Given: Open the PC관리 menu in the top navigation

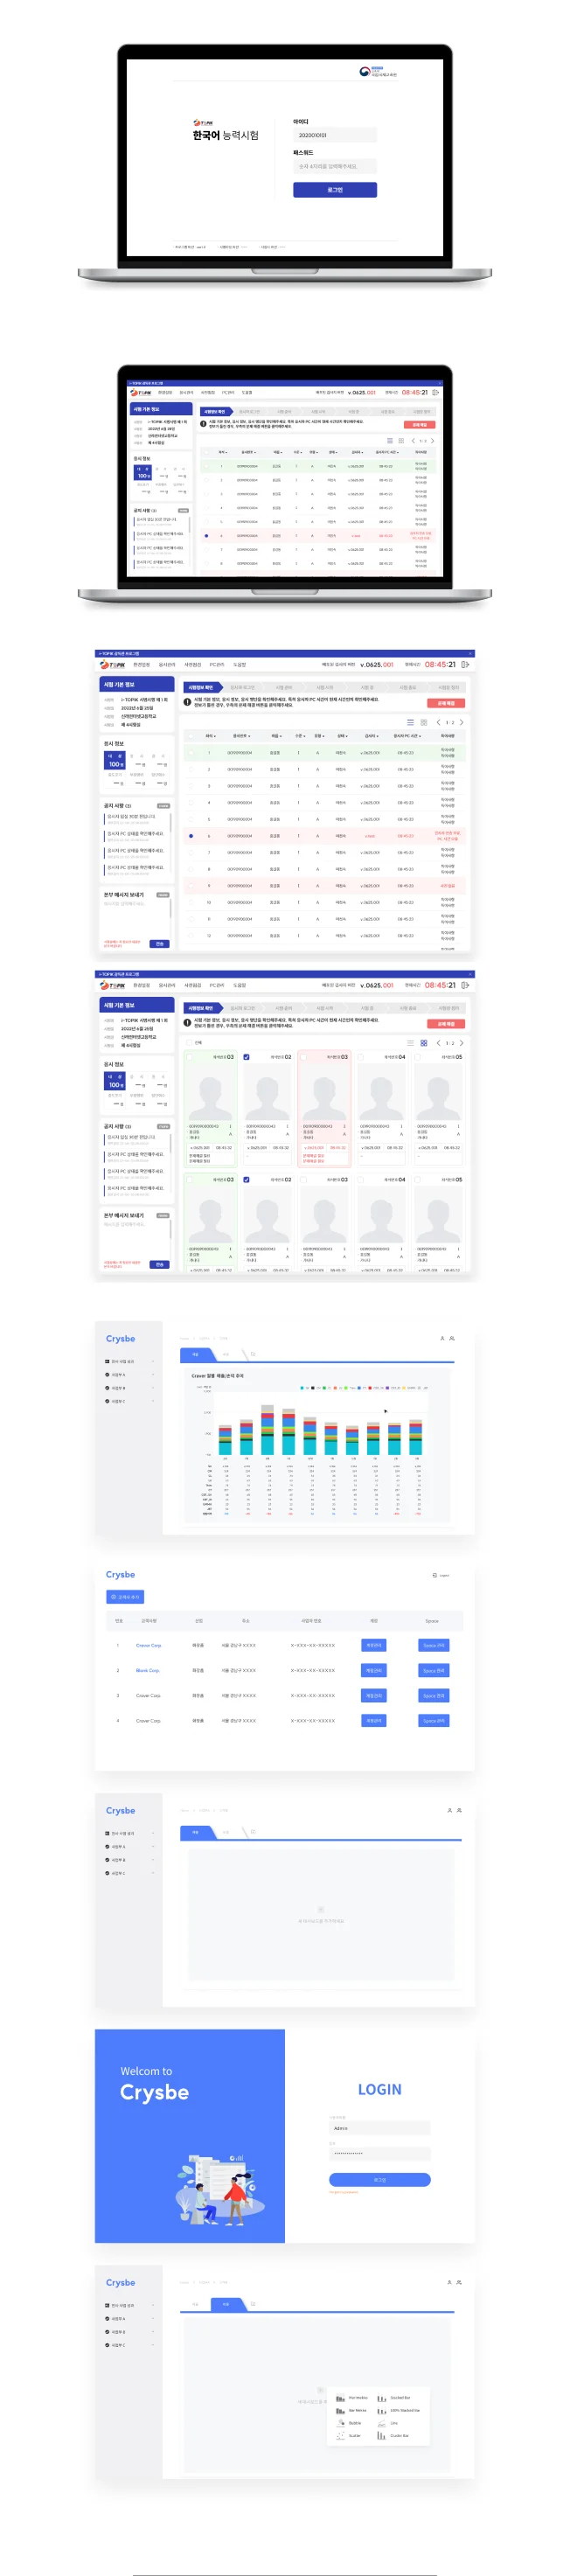Looking at the screenshot, I should [x=216, y=665].
